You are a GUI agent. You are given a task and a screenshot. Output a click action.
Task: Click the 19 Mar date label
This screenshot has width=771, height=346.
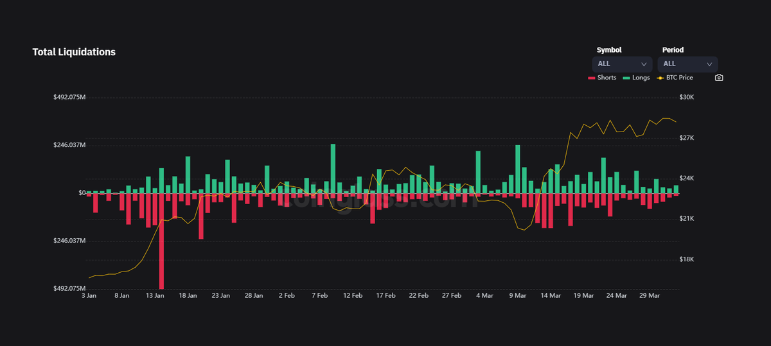(583, 296)
